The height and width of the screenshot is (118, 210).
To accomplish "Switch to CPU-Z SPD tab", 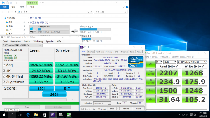I will tap(116, 52).
